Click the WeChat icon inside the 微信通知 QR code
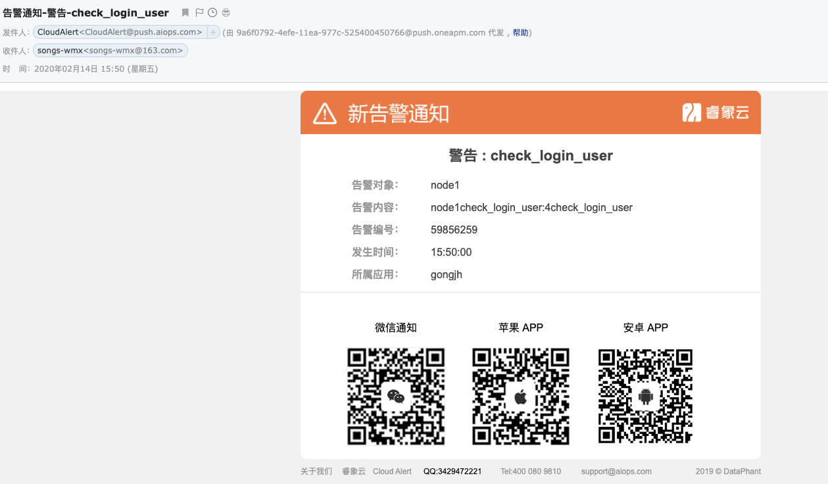This screenshot has width=828, height=484. pos(395,396)
